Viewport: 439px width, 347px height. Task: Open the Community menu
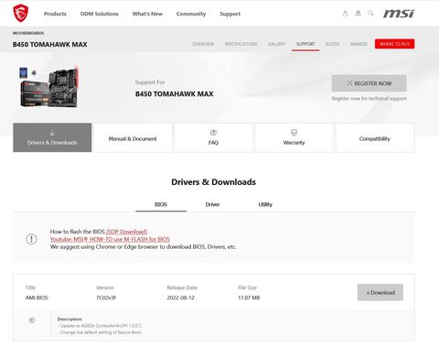(191, 14)
